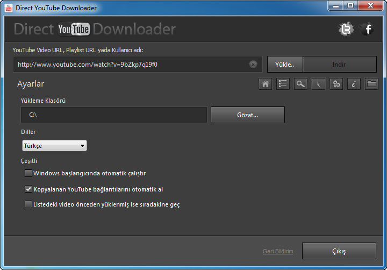Click Gözat... to browse folder

coord(248,115)
